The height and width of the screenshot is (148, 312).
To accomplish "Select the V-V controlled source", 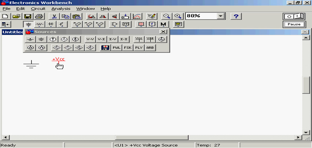I will 90,40.
